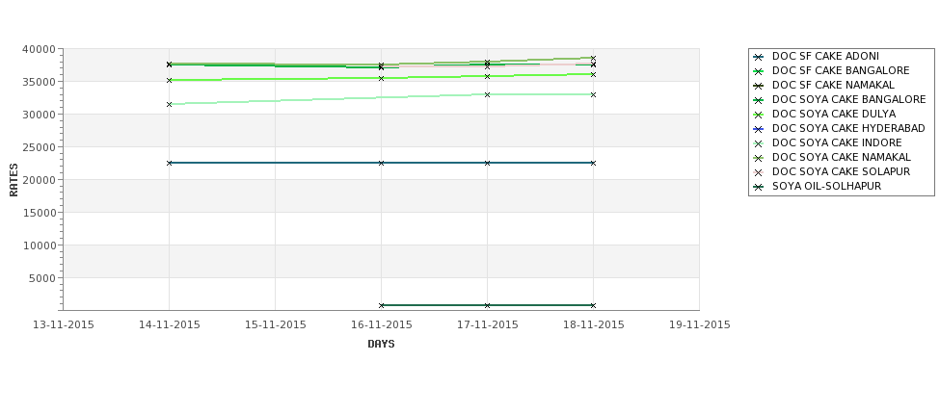
Task: Click the RATES axis title
Action: 13,180
